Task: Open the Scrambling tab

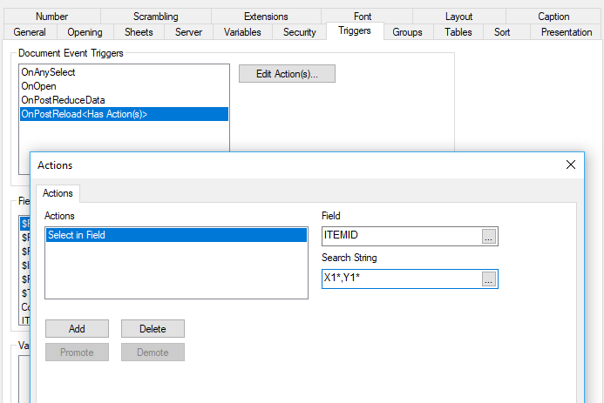Action: (156, 17)
